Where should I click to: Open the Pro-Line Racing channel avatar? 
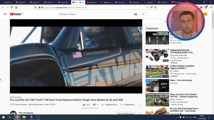13,113
